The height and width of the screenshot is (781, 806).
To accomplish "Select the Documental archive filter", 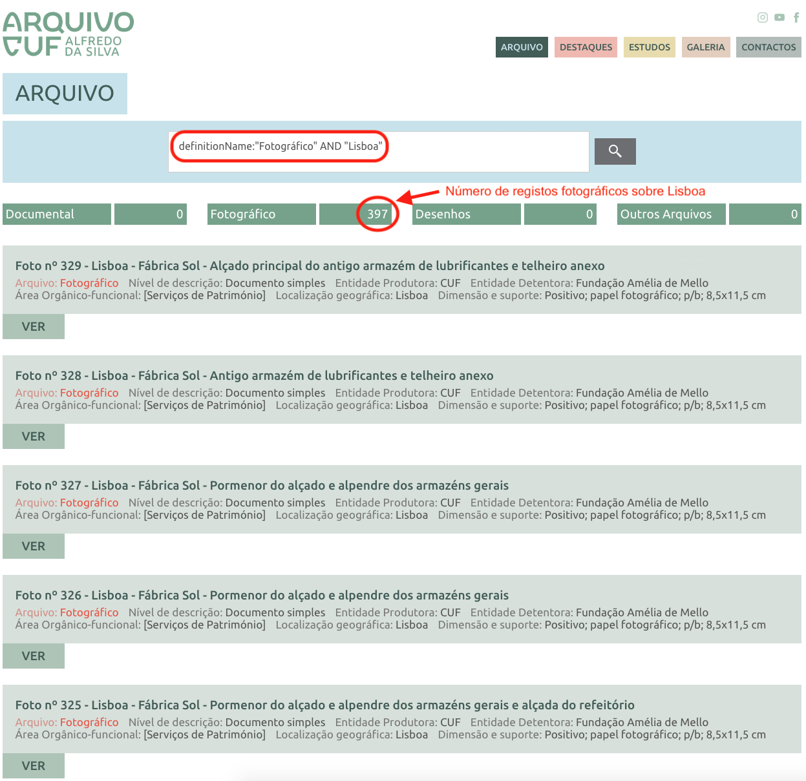I will coord(57,214).
